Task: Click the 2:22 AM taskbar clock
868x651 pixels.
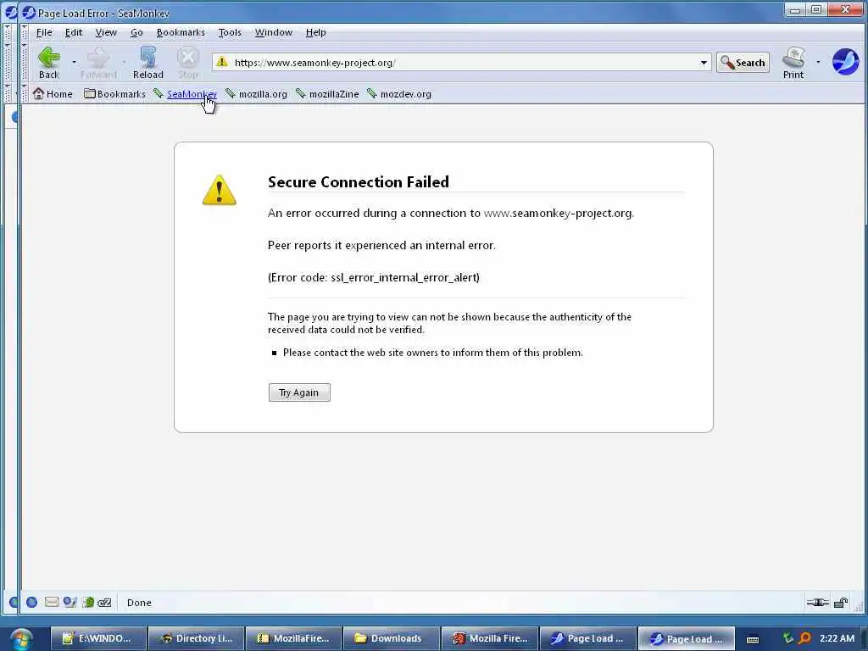Action: (x=837, y=638)
